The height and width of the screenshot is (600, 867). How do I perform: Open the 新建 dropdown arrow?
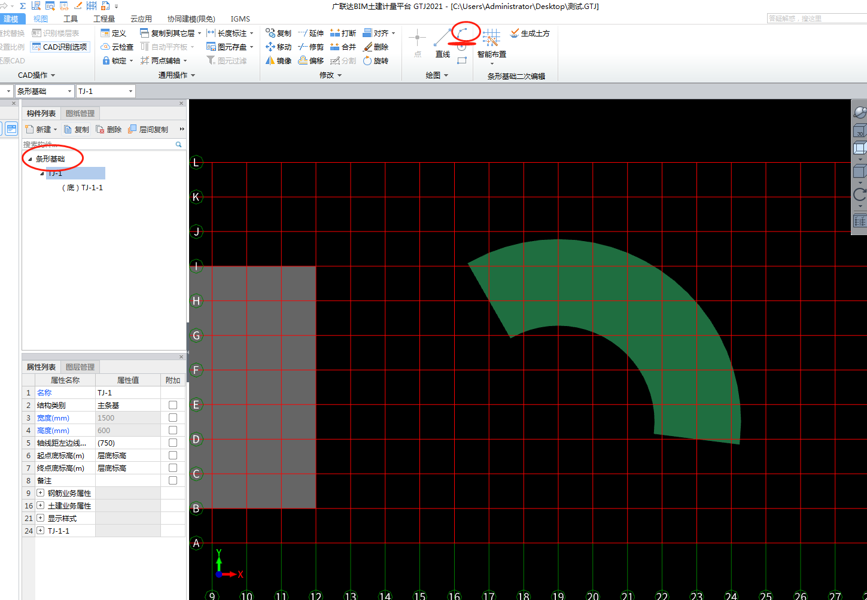coord(55,129)
